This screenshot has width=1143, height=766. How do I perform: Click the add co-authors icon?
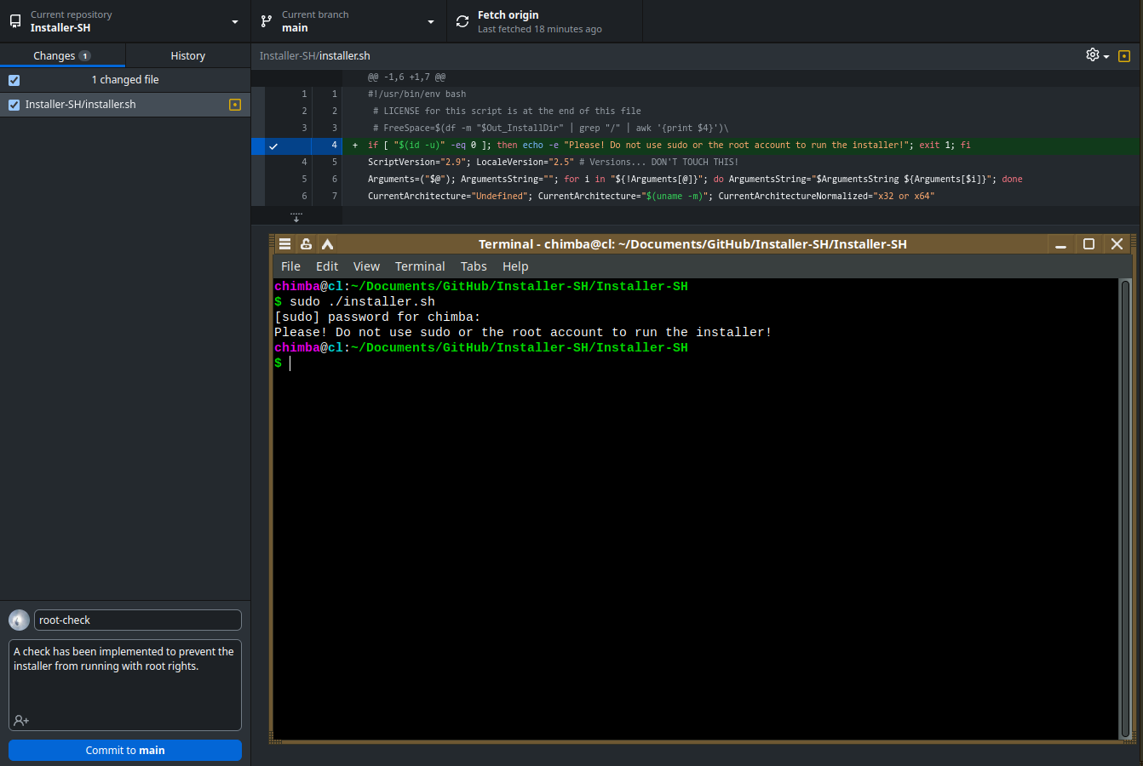(21, 720)
